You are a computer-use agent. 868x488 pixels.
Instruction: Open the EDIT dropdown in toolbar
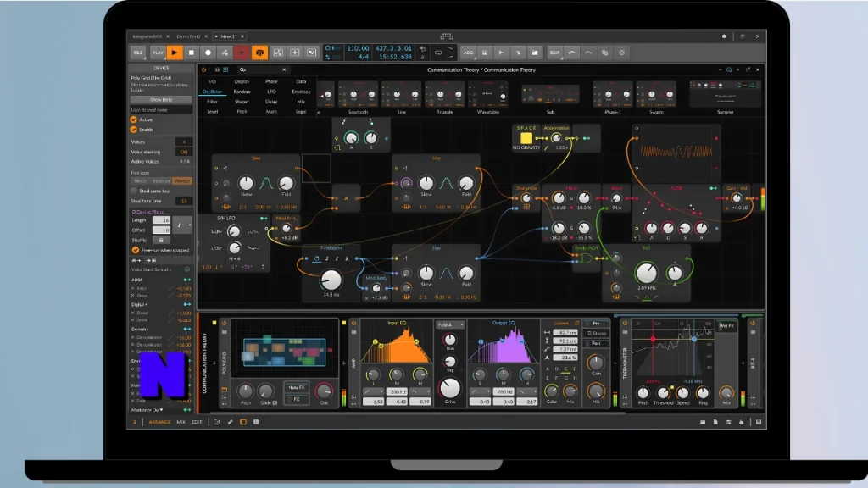(554, 53)
